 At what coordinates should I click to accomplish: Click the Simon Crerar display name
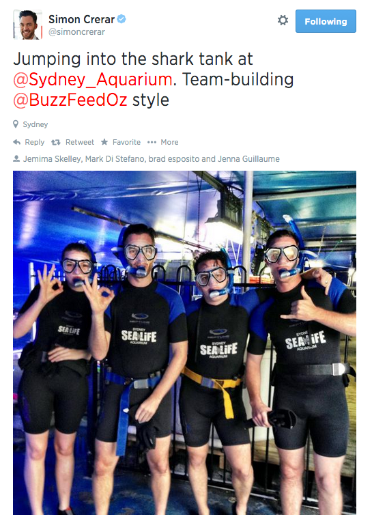coord(81,19)
